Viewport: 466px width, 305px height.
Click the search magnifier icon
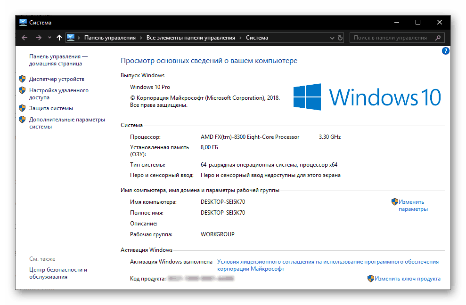click(438, 38)
